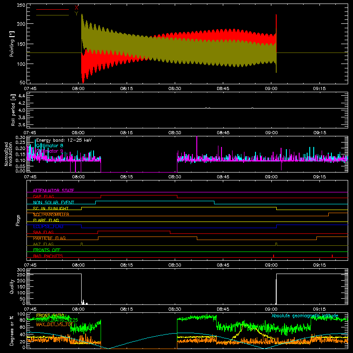Click the 4.4 tick on Roll period axis
Image resolution: width=353 pixels, height=353 pixels.
pos(22,96)
